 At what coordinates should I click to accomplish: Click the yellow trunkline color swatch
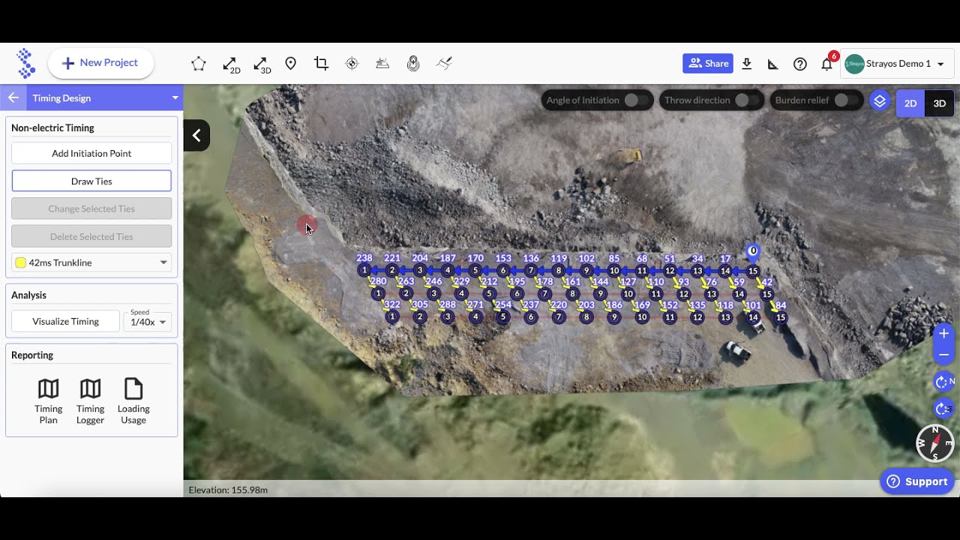(x=21, y=262)
